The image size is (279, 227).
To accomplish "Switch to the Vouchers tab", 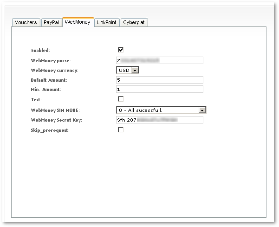I will [26, 22].
